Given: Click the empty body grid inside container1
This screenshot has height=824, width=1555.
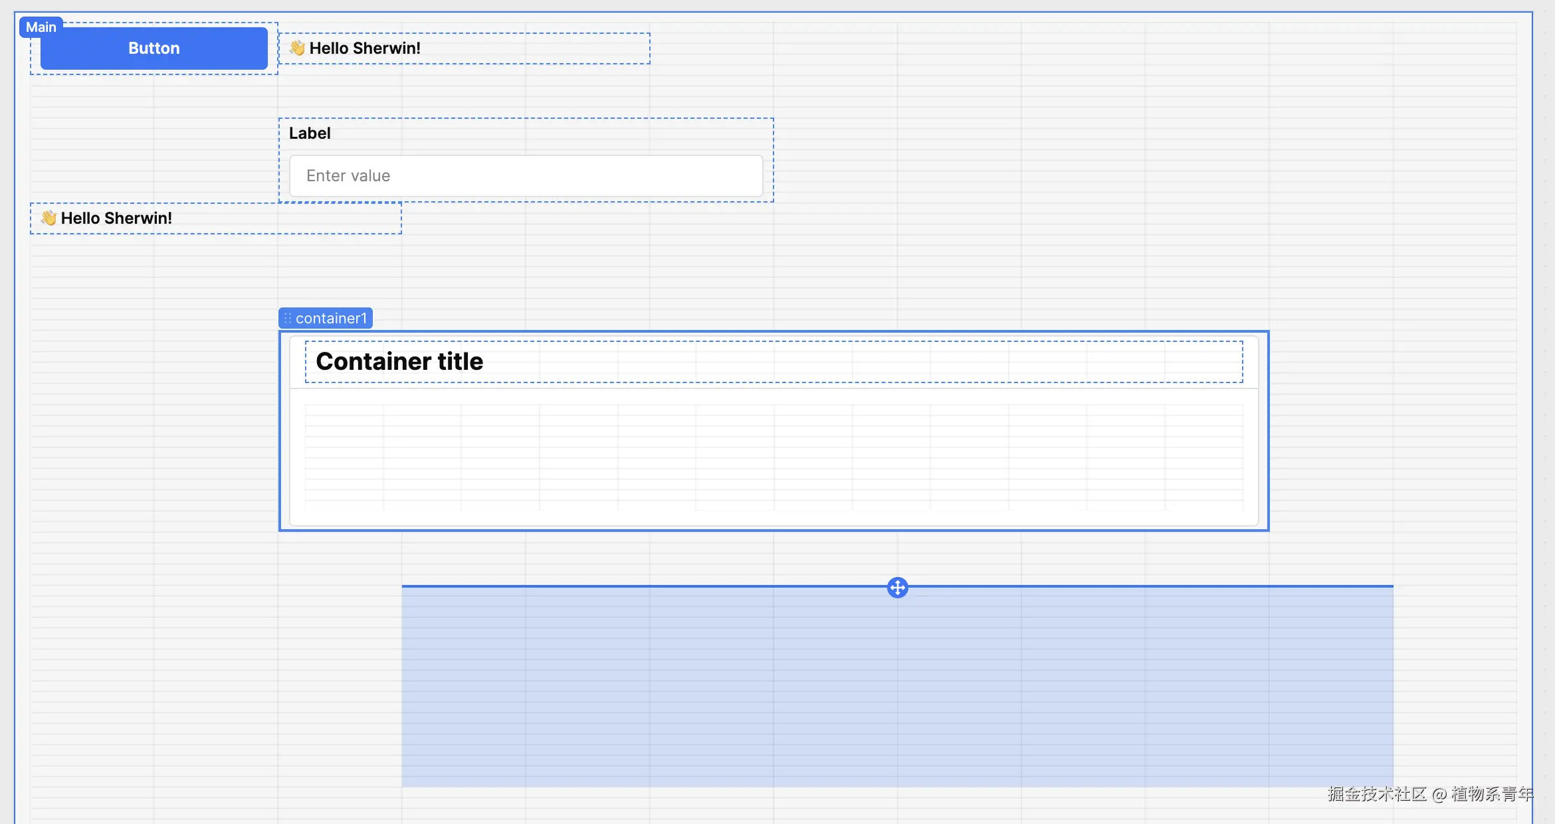Looking at the screenshot, I should (x=774, y=457).
